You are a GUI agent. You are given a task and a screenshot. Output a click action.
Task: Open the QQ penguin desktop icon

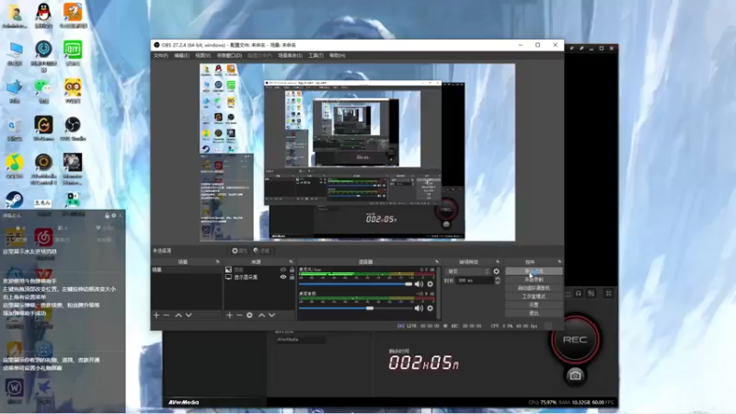click(x=43, y=15)
